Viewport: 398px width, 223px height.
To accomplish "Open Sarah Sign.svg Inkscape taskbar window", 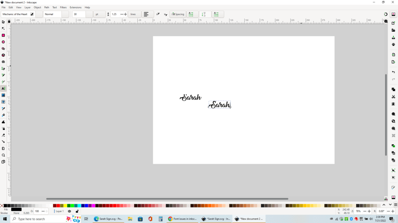I will pyautogui.click(x=216, y=219).
